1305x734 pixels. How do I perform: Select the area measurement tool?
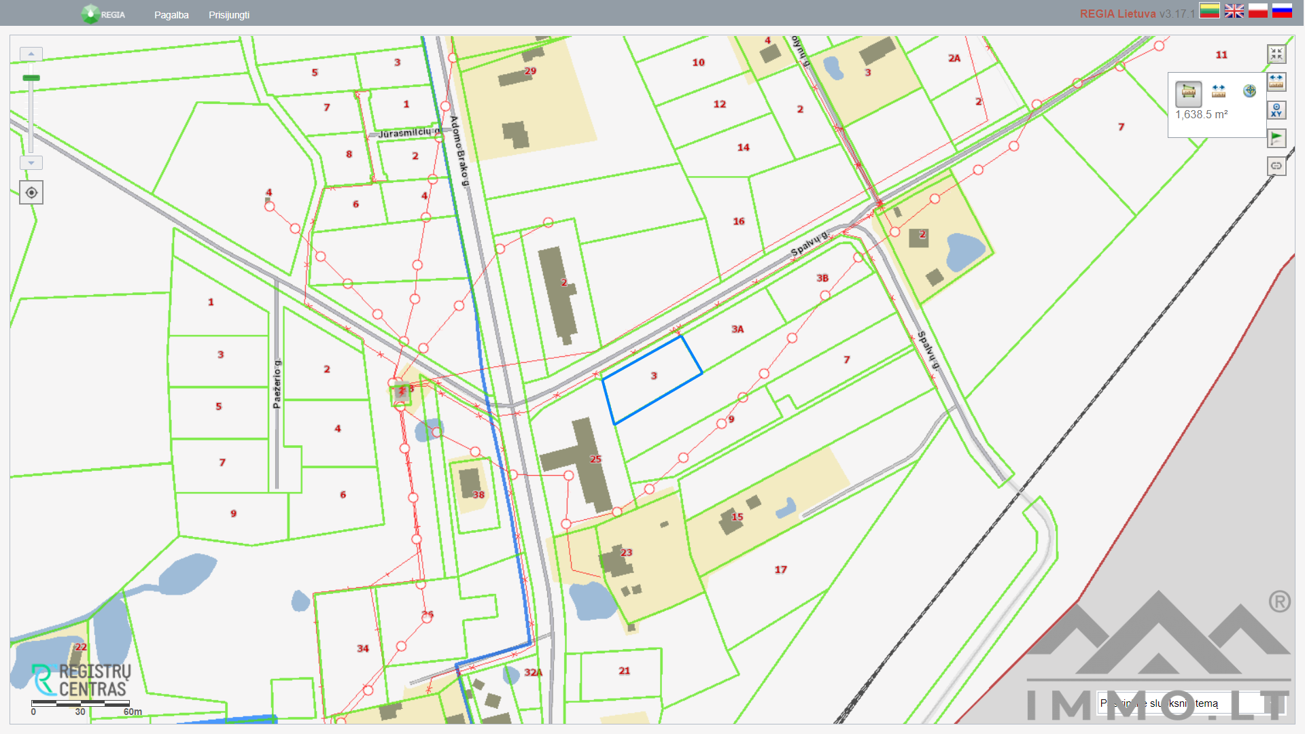[x=1189, y=92]
